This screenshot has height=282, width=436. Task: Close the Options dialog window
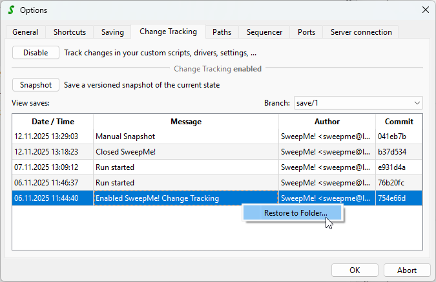pyautogui.click(x=425, y=10)
